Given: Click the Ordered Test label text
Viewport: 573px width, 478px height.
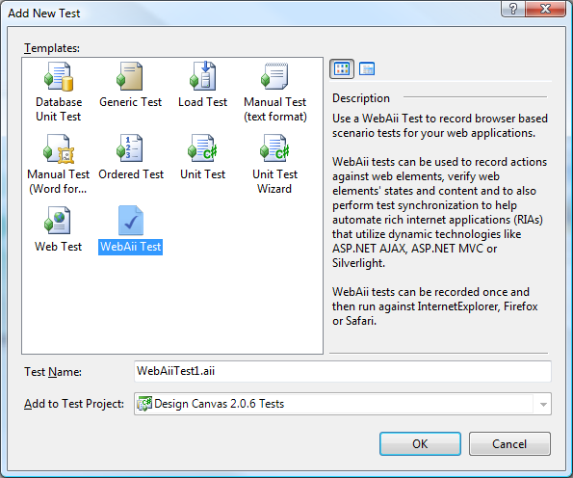Looking at the screenshot, I should coord(131,174).
